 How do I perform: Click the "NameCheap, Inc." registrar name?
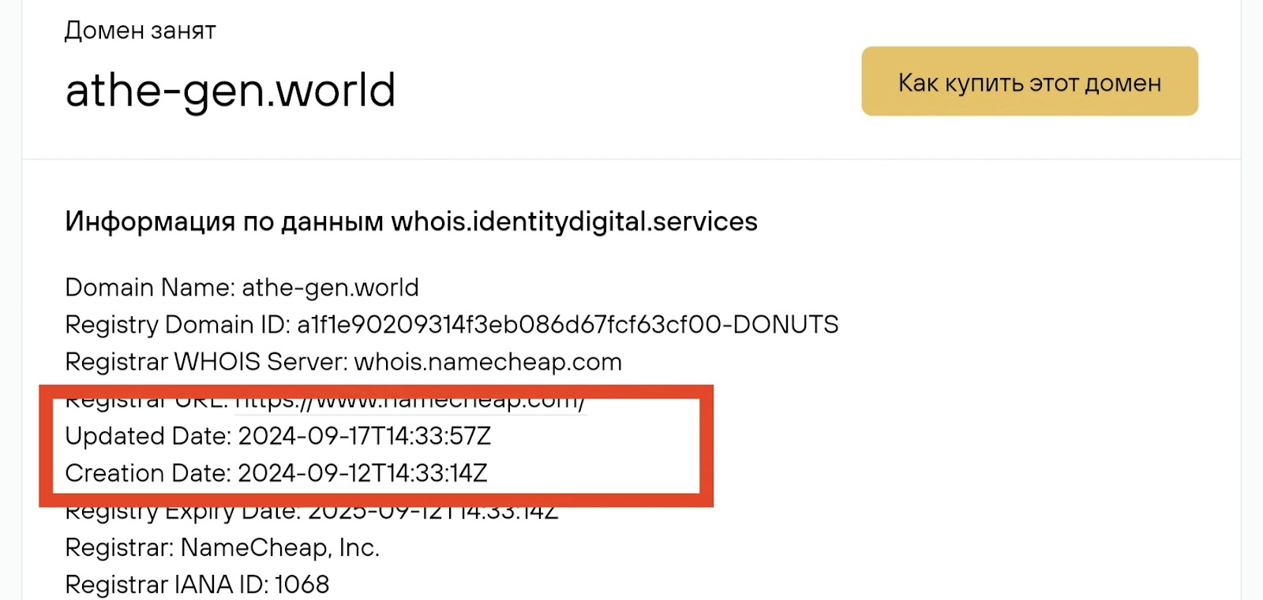[280, 547]
